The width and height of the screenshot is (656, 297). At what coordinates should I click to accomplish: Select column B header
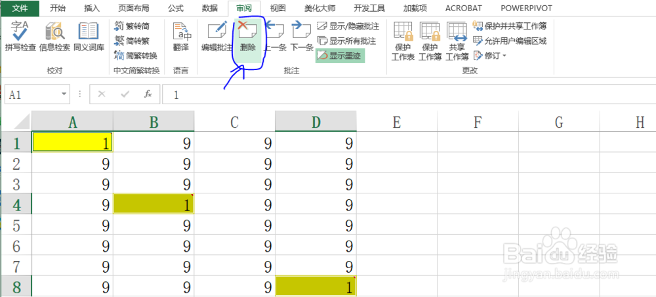coord(154,121)
